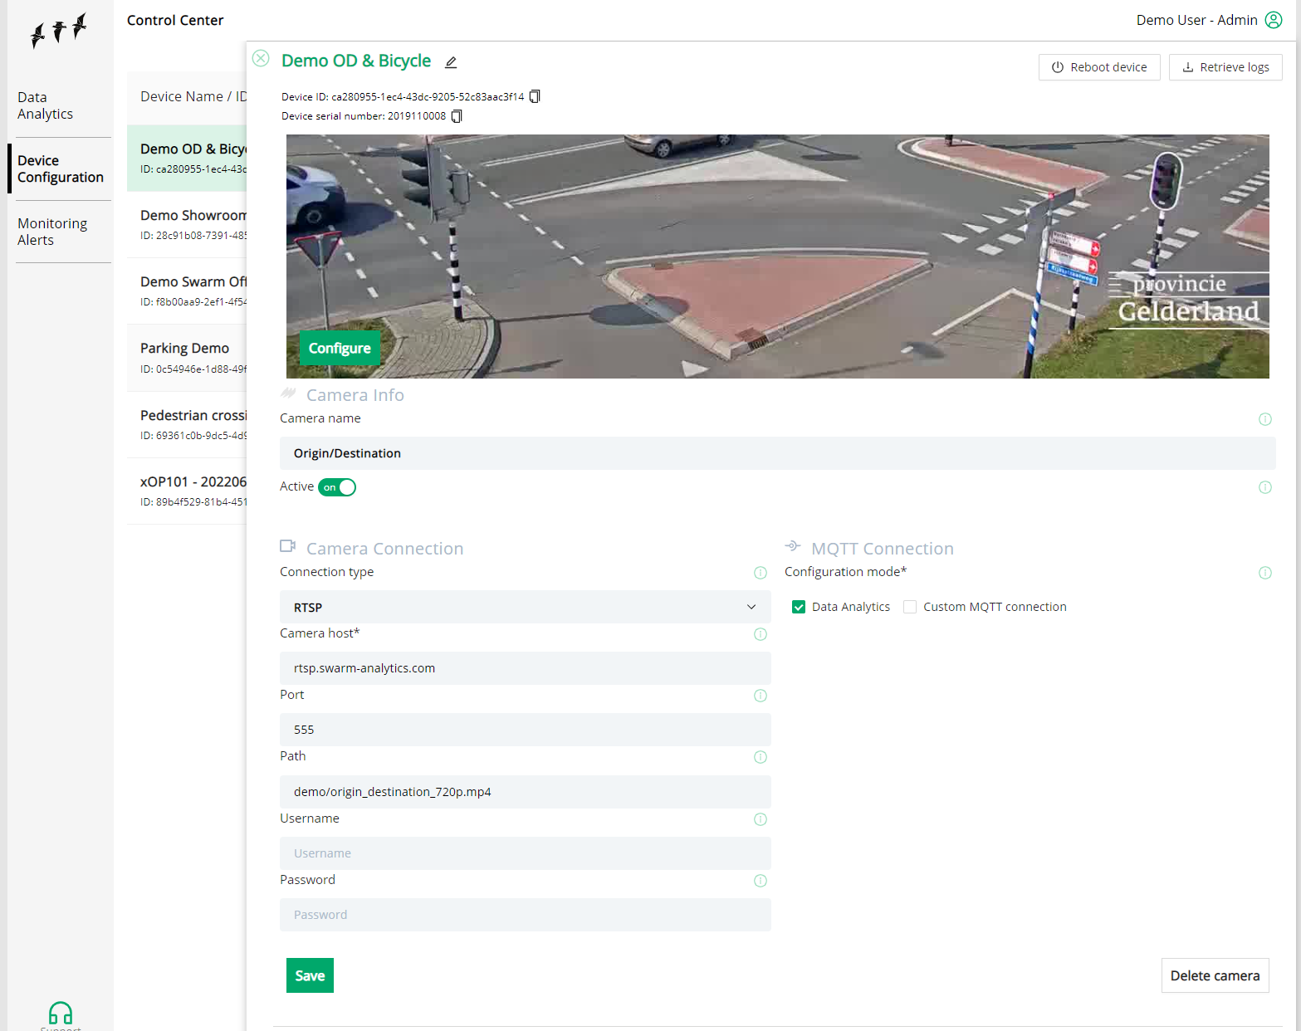Edit the Camera name input field
Screen dimensions: 1301x1031
pyautogui.click(x=778, y=453)
